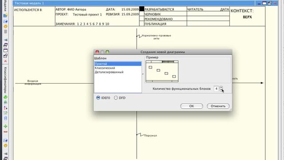The height and width of the screenshot is (160, 284).
Task: Detach Тестовая модель 1 window via arrow icon
Action: pyautogui.click(x=269, y=3)
